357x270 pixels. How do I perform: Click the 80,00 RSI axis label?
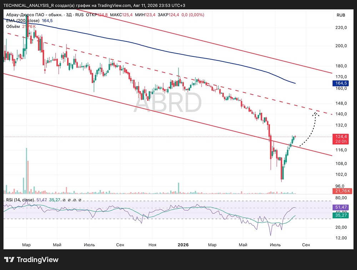(341, 198)
